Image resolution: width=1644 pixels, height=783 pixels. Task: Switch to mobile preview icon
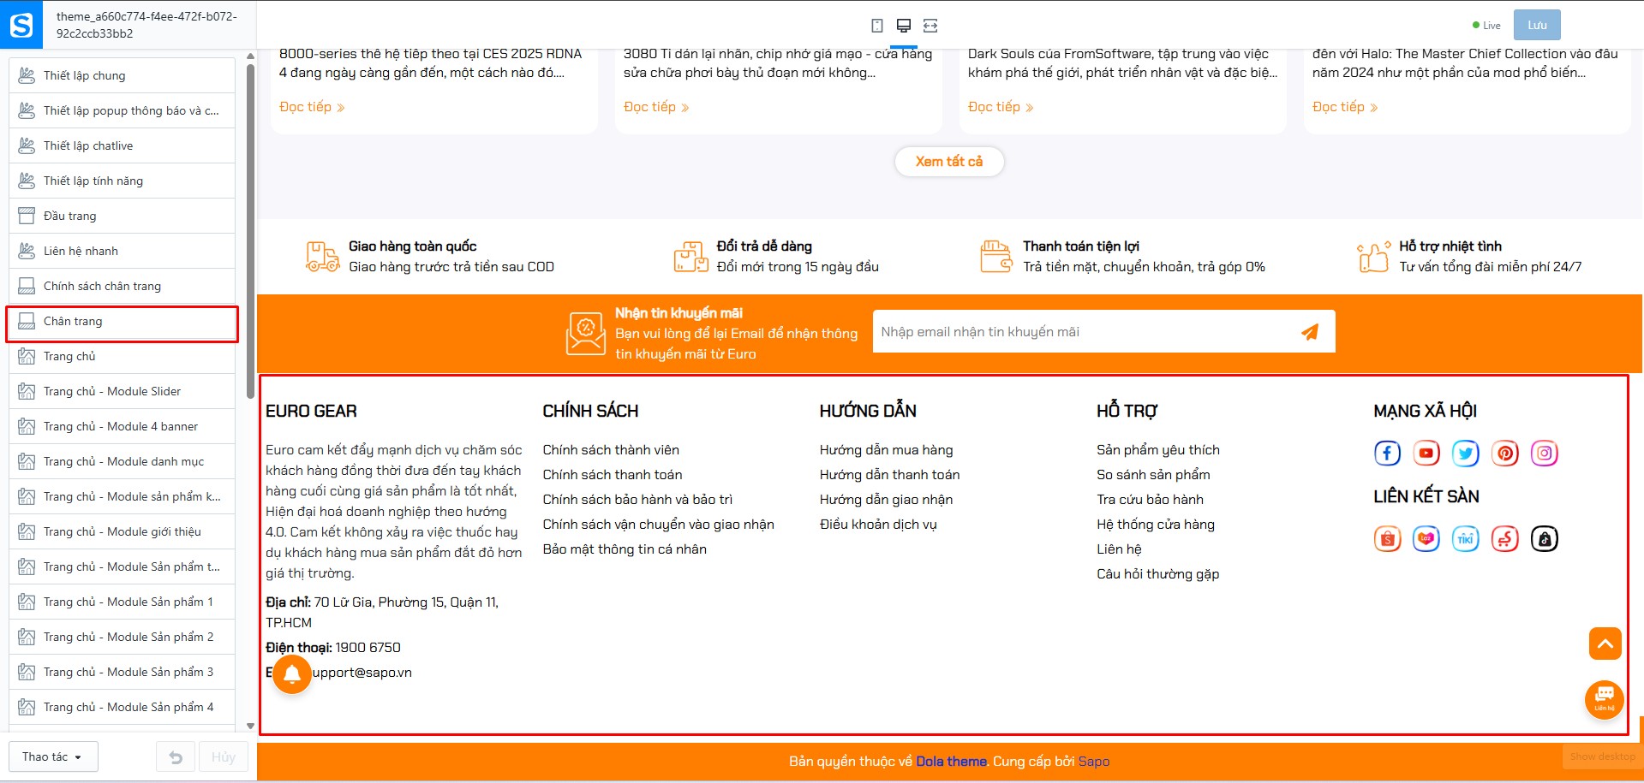click(877, 26)
